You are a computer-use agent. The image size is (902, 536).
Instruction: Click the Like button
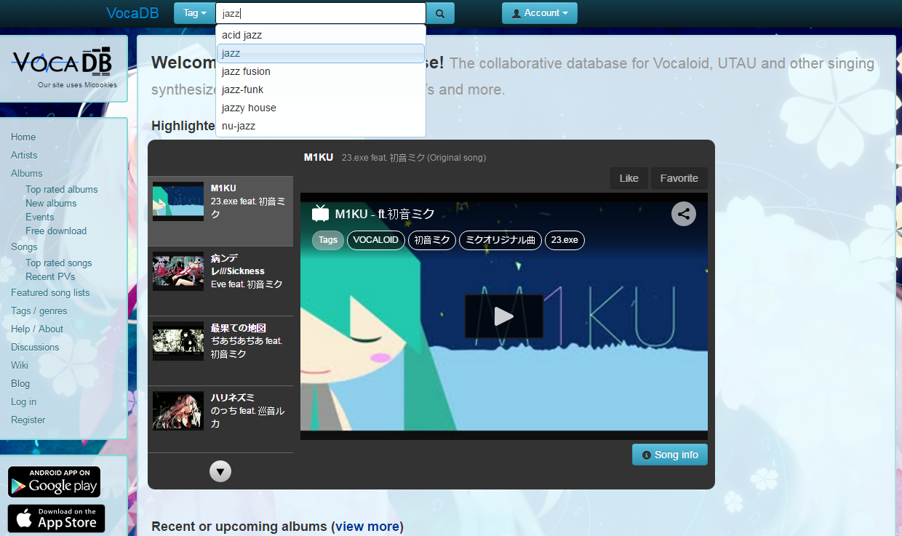[629, 178]
